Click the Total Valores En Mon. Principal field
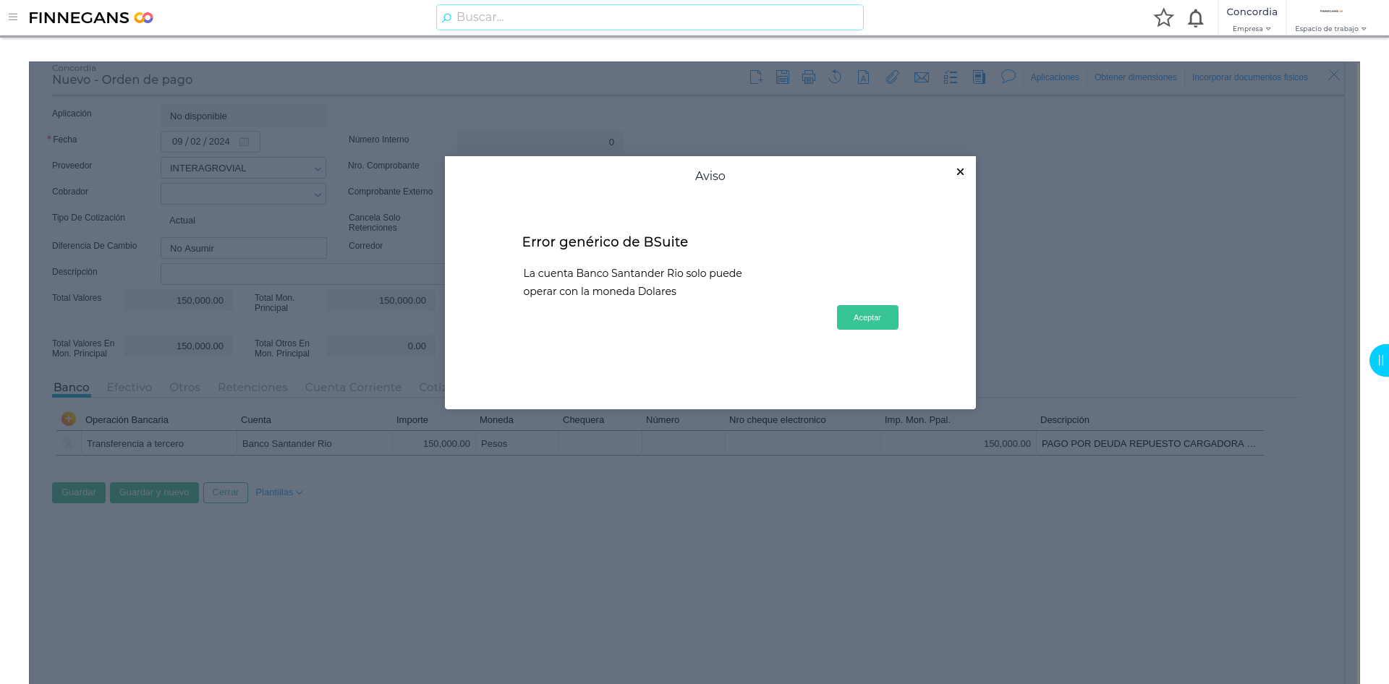Screen dimensions: 1389x684 tap(179, 346)
